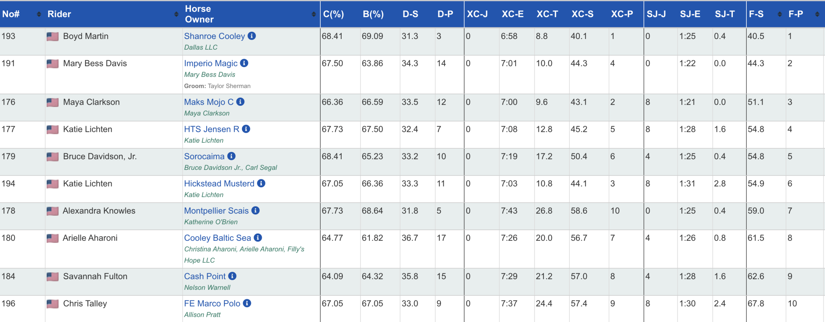Click United States flag beside Boyd Martin
The width and height of the screenshot is (825, 322).
(53, 36)
